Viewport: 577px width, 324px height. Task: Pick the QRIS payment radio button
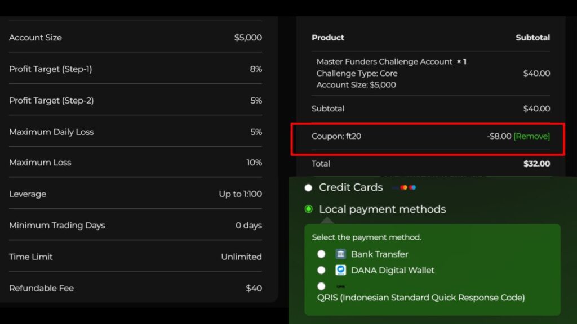point(321,286)
